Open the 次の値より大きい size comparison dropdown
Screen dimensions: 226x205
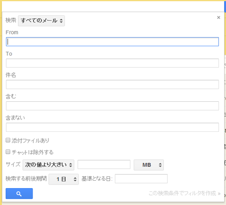[x=48, y=165]
